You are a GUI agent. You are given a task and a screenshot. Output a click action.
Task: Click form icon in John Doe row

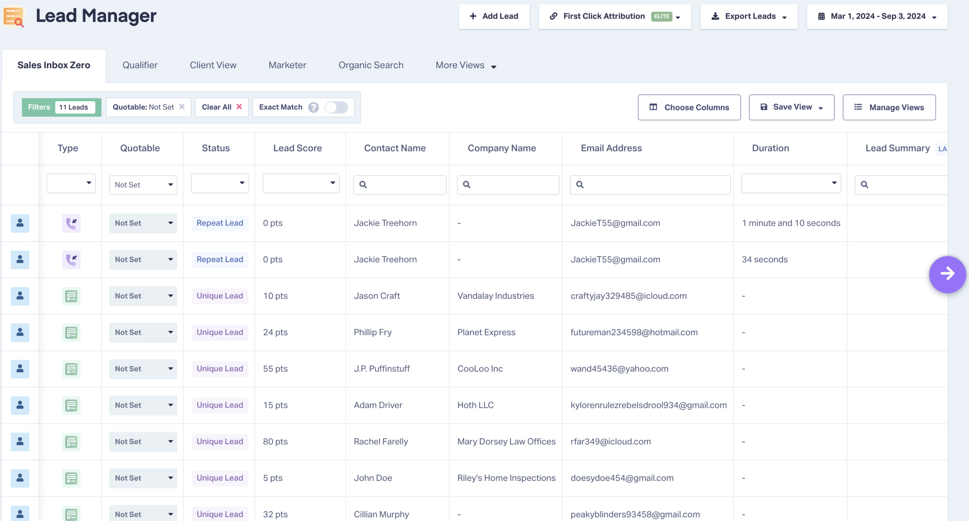(71, 478)
